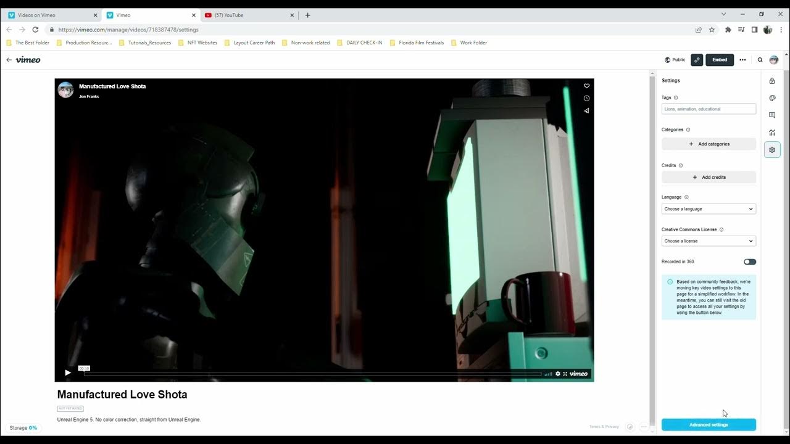The image size is (790, 444).
Task: Go back using the arrow beside Vimeo logo
Action: (9, 60)
